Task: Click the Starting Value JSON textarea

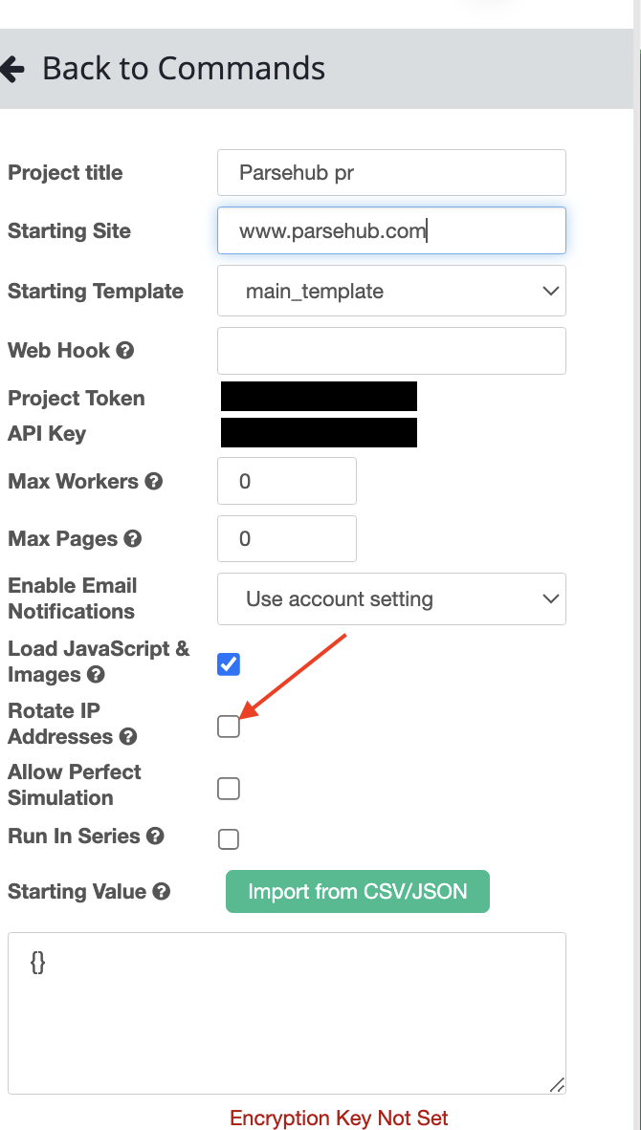Action: (x=287, y=1013)
